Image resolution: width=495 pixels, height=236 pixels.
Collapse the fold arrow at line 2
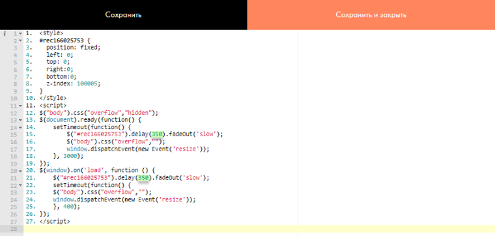coord(21,41)
